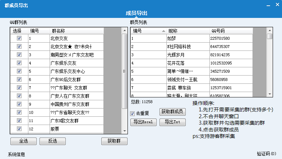Uncheck checkbox for 股票 group
Viewport: 282px width, 159px height.
click(19, 129)
